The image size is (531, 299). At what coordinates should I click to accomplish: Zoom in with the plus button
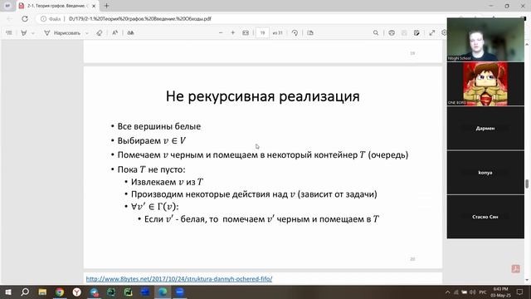pyautogui.click(x=232, y=33)
